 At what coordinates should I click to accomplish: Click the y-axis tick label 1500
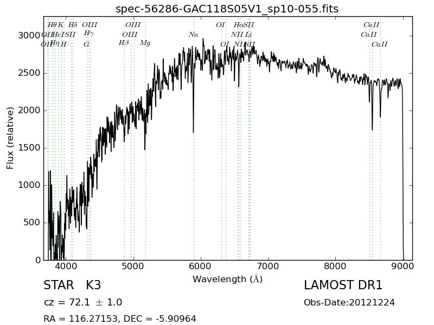[x=29, y=147]
